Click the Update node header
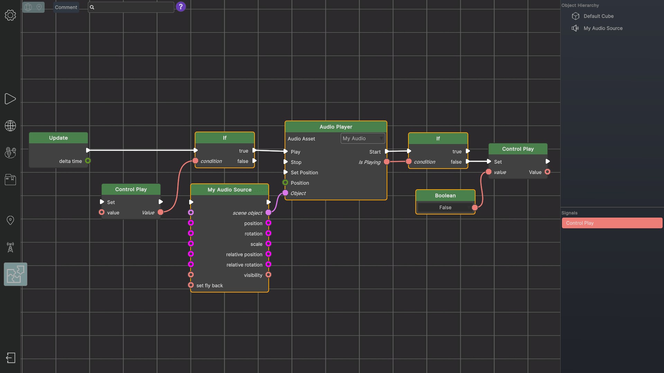This screenshot has height=373, width=664. pos(58,138)
